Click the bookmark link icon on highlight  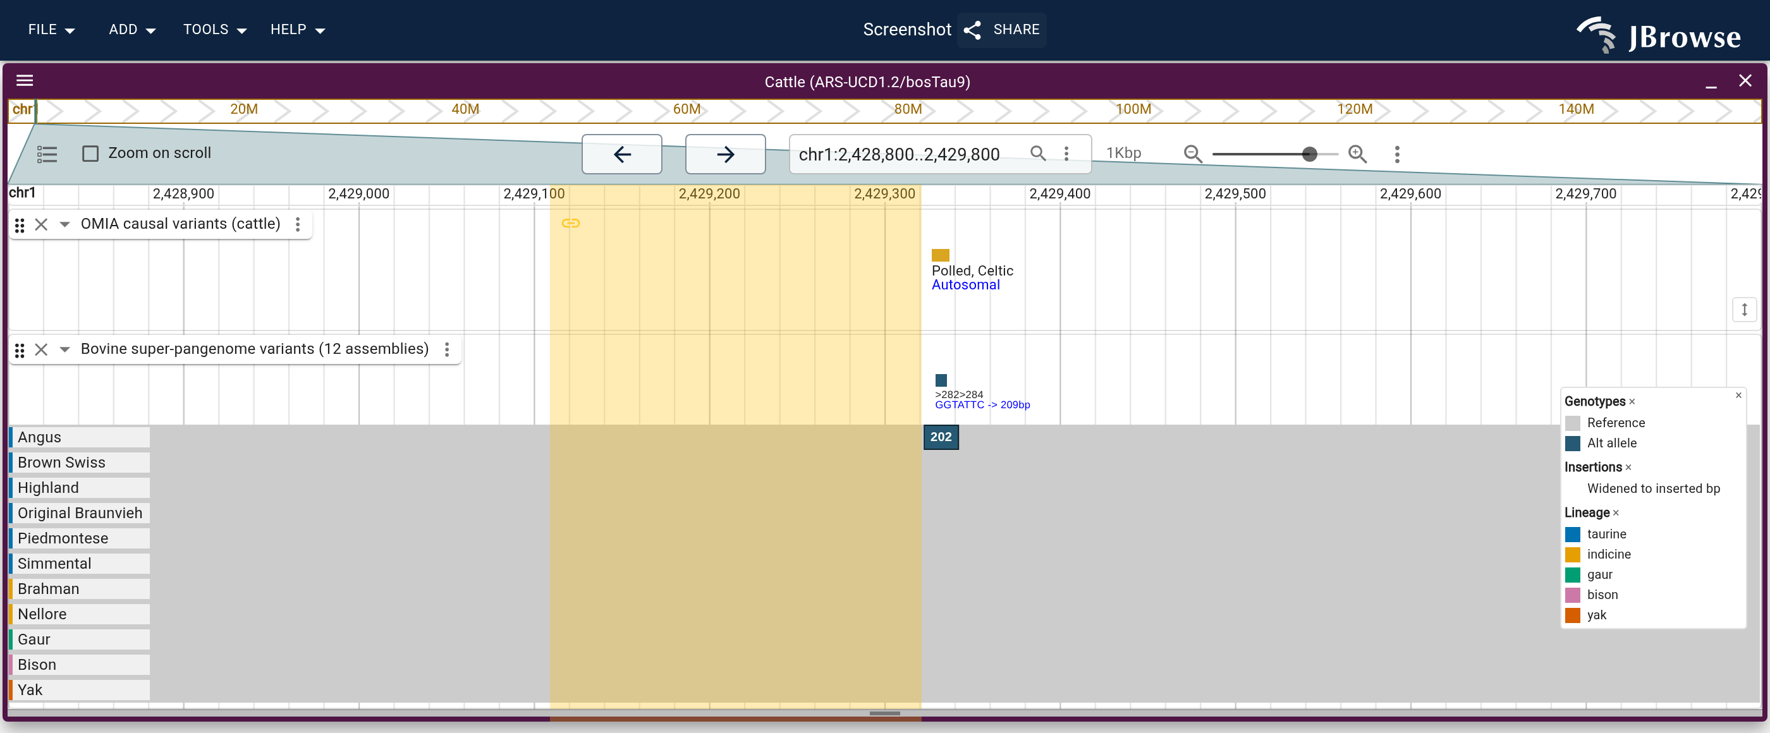[571, 223]
